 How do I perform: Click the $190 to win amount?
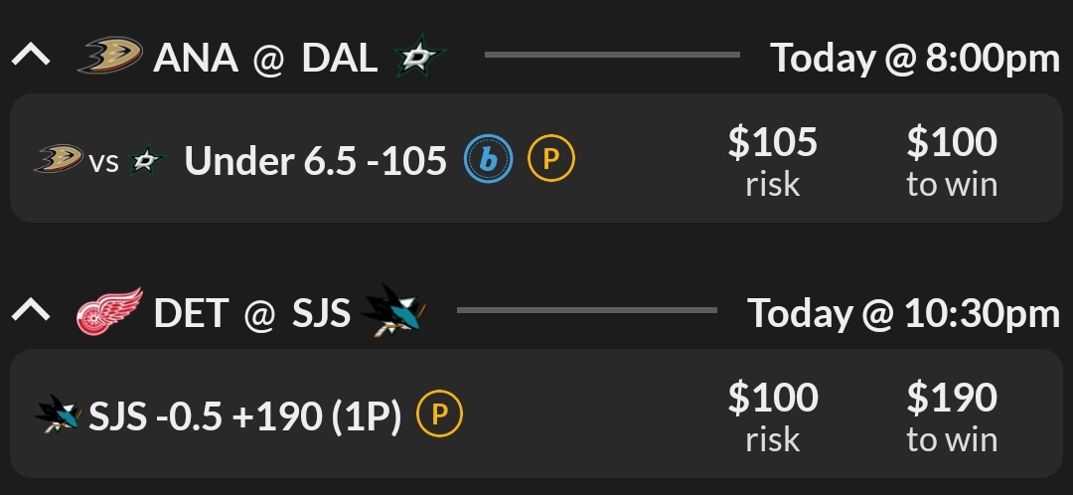[951, 399]
